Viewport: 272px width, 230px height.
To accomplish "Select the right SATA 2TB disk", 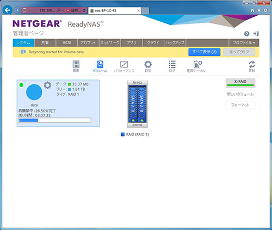I will (x=142, y=104).
